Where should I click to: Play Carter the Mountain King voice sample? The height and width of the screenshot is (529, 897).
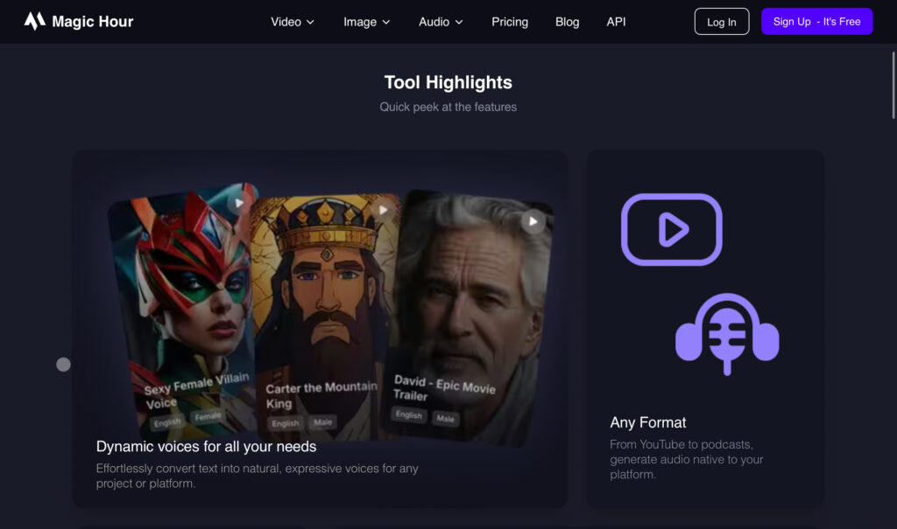[383, 210]
